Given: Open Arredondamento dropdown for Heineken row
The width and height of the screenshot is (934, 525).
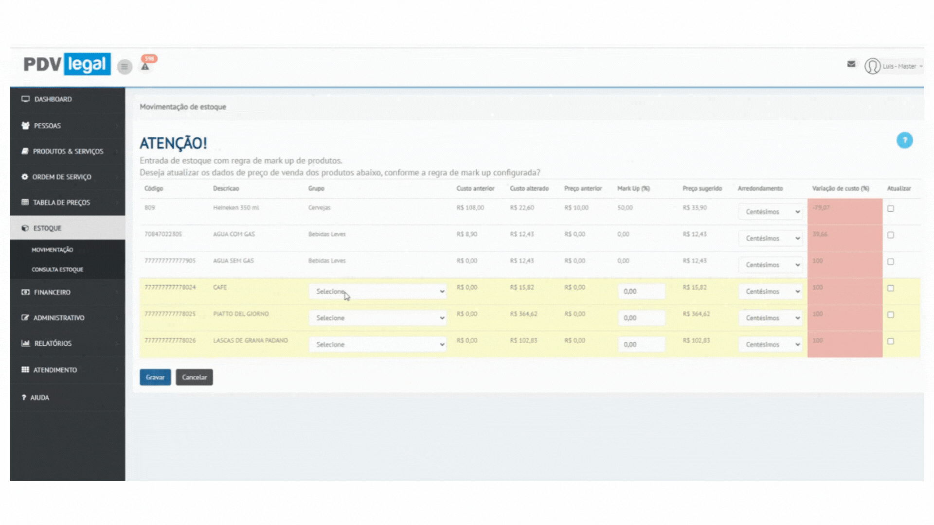Looking at the screenshot, I should coord(770,212).
